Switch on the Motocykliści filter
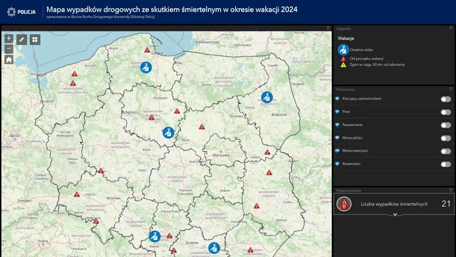The height and width of the screenshot is (257, 456). tap(446, 138)
